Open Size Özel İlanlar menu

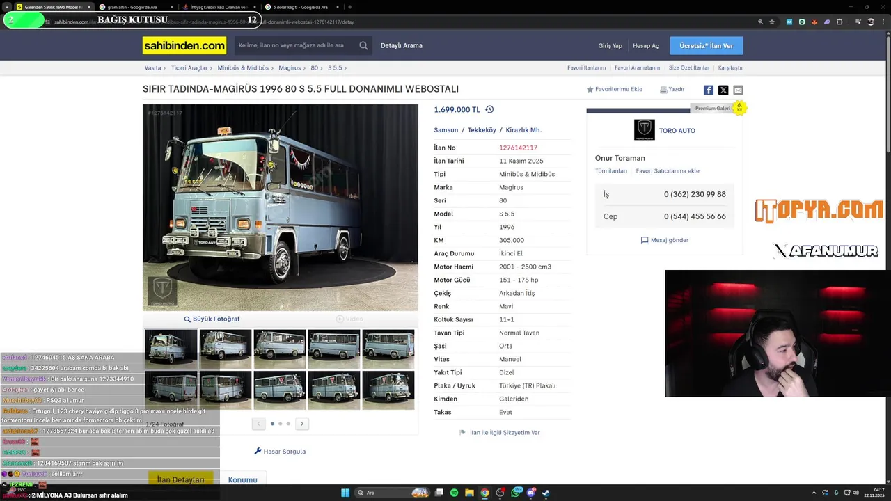click(688, 68)
